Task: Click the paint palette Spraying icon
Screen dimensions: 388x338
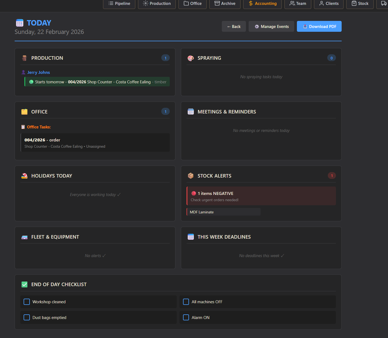Action: point(191,58)
